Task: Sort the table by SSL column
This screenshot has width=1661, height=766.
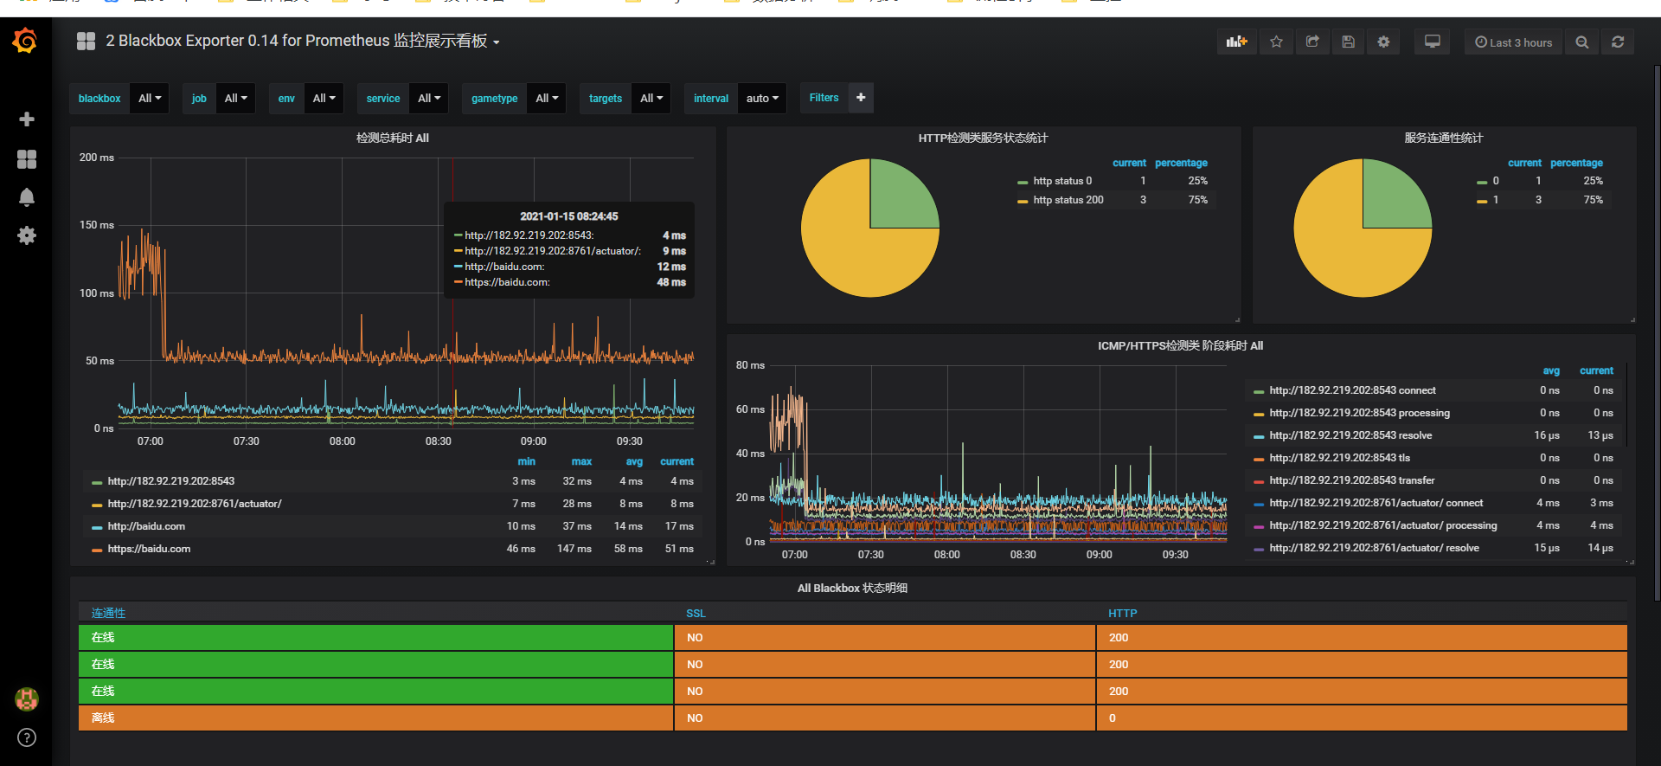Action: [x=696, y=613]
